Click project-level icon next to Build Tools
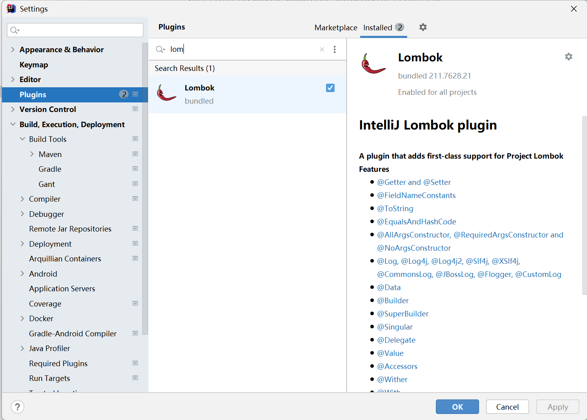This screenshot has height=420, width=587. (x=135, y=139)
